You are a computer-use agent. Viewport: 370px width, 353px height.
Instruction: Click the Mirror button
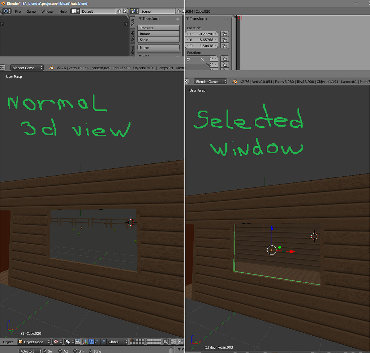point(158,47)
